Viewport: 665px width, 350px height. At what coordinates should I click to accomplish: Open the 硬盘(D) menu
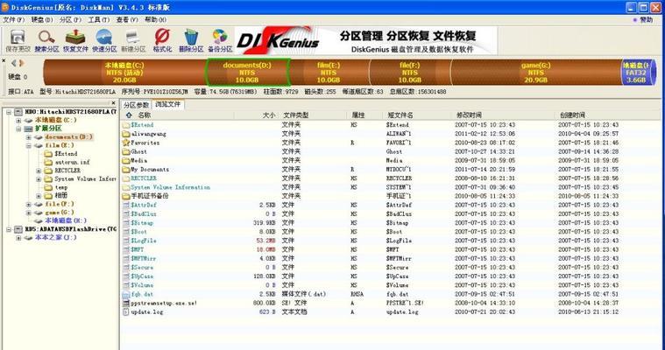coord(42,20)
